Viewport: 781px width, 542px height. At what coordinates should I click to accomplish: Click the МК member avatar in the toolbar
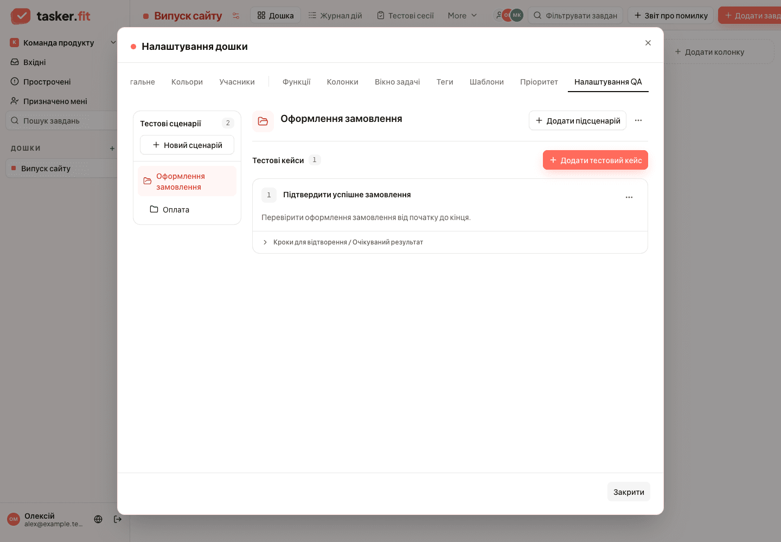coord(517,15)
